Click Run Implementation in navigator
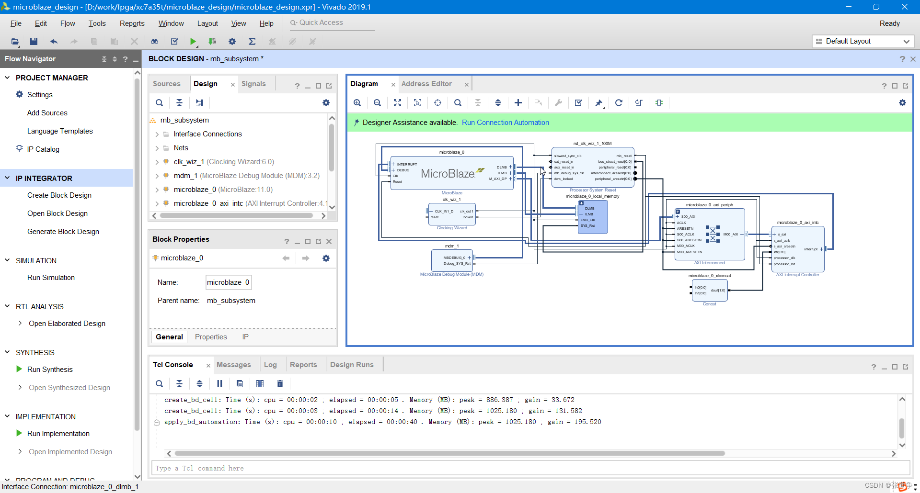 pyautogui.click(x=58, y=433)
